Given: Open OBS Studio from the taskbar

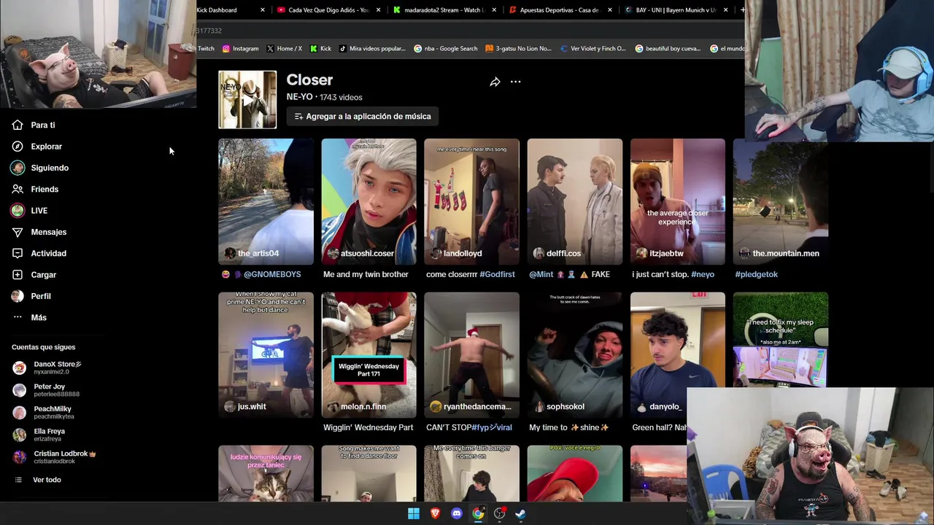Looking at the screenshot, I should [499, 513].
